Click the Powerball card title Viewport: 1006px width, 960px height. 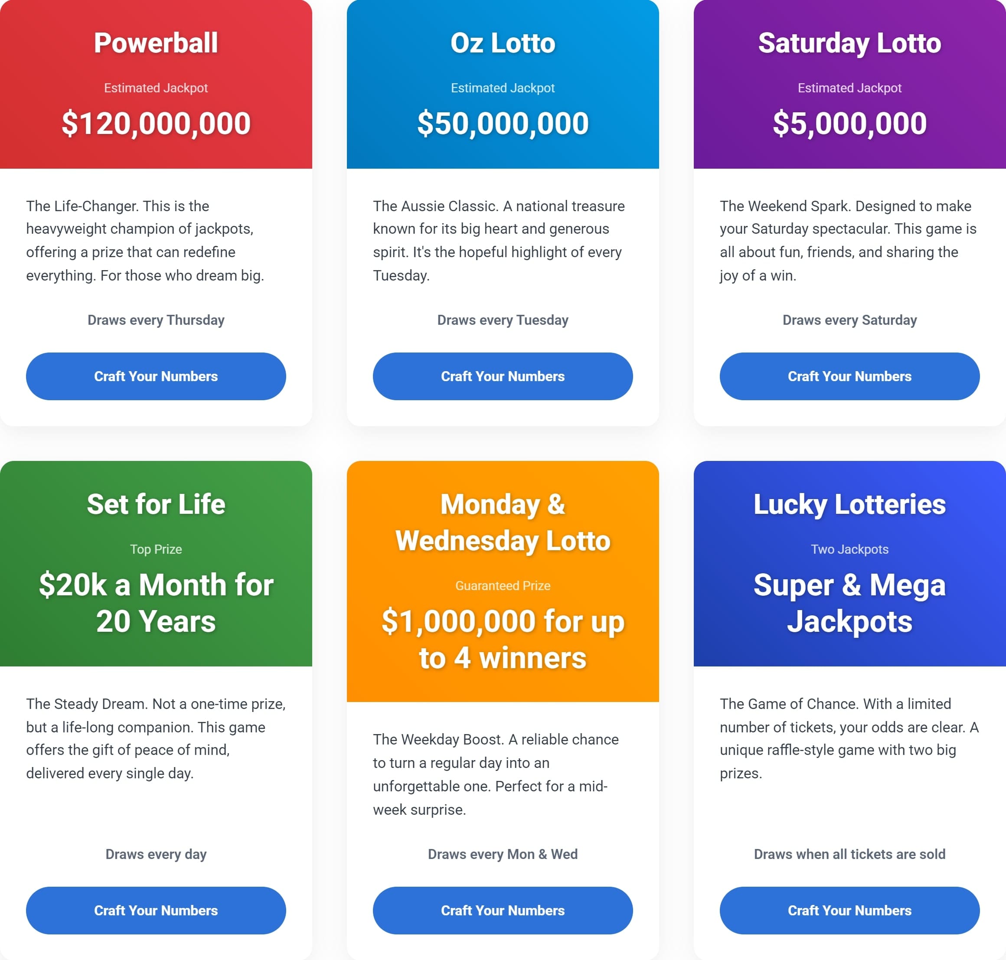pyautogui.click(x=156, y=42)
